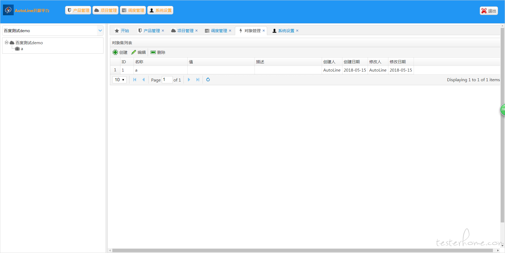This screenshot has height=253, width=505.
Task: Click the pencil 编辑 button
Action: click(138, 52)
